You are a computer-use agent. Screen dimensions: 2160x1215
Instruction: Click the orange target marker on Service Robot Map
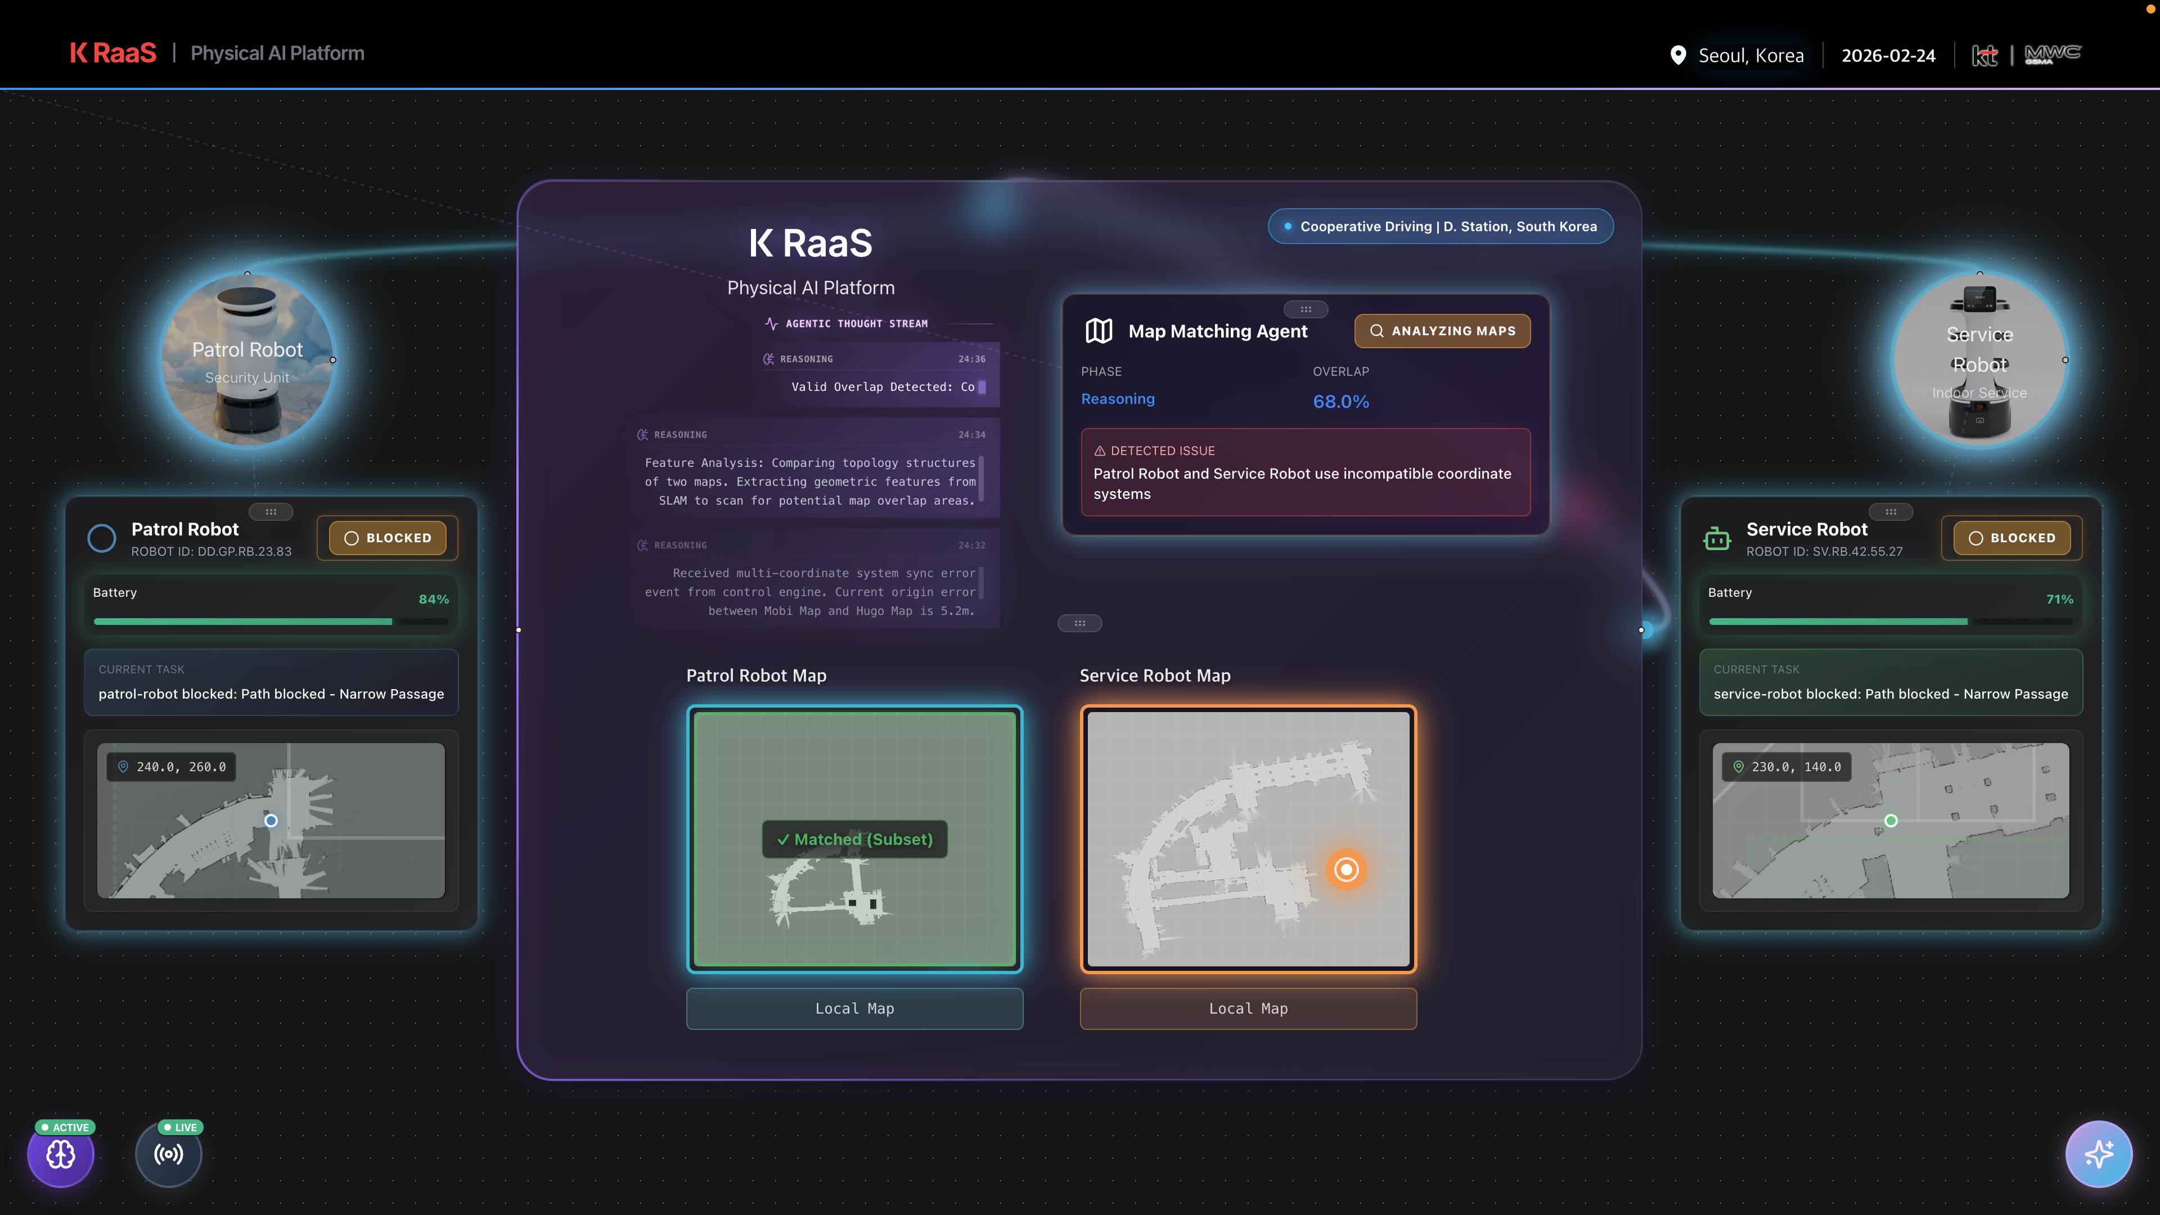pyautogui.click(x=1347, y=870)
